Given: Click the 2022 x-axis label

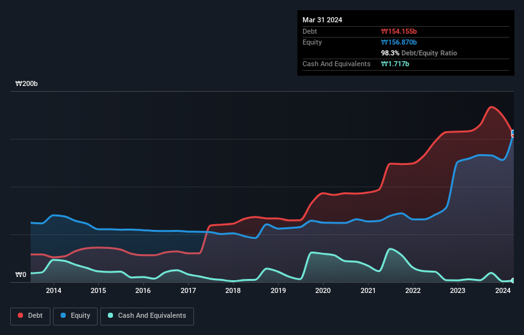Looking at the screenshot, I should (413, 290).
